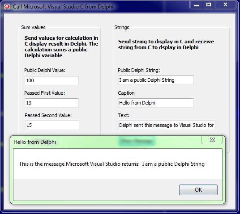The width and height of the screenshot is (240, 214).
Task: Click OK in the message dialog
Action: [x=198, y=190]
